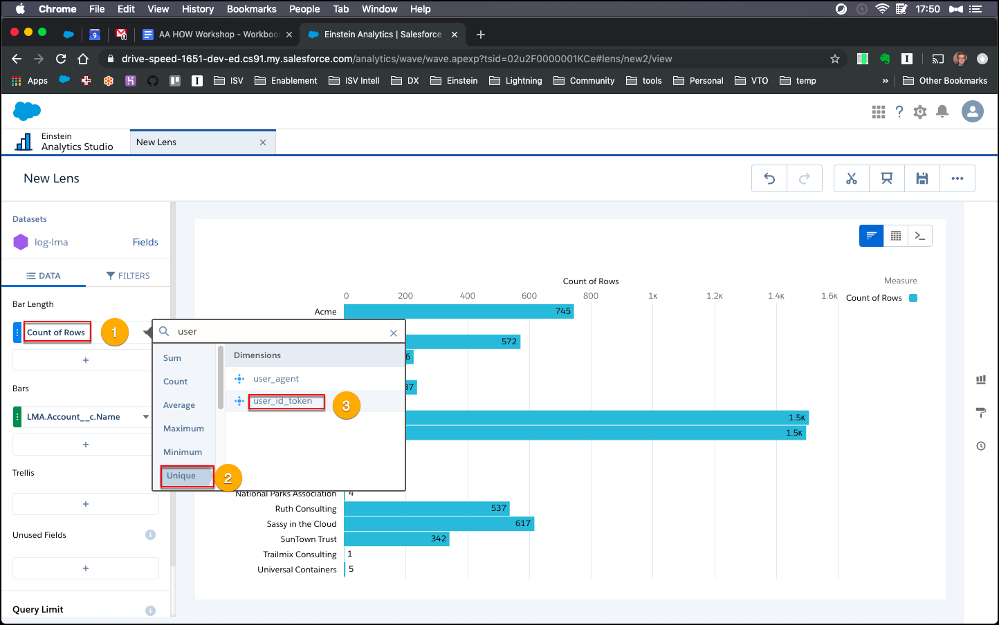The height and width of the screenshot is (625, 999).
Task: Click the scissors Clip to Designer icon
Action: click(852, 178)
